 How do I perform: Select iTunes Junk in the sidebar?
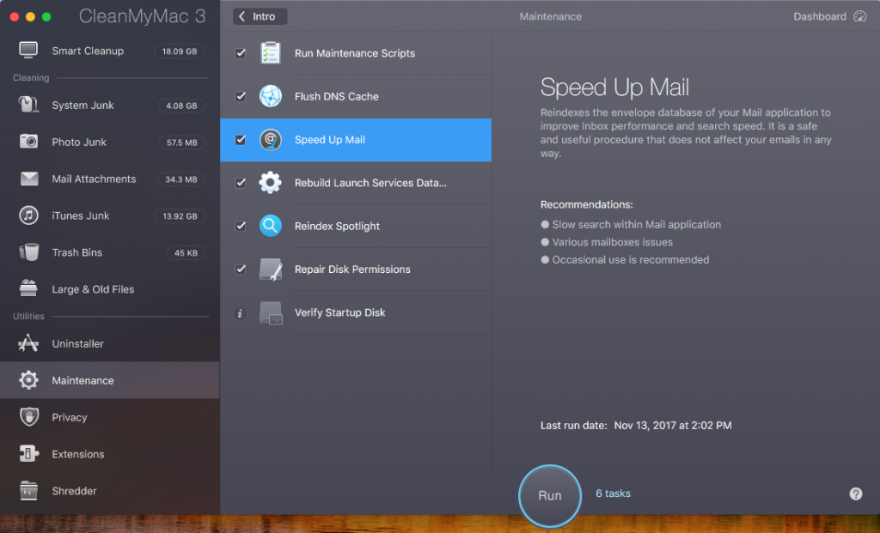[81, 215]
